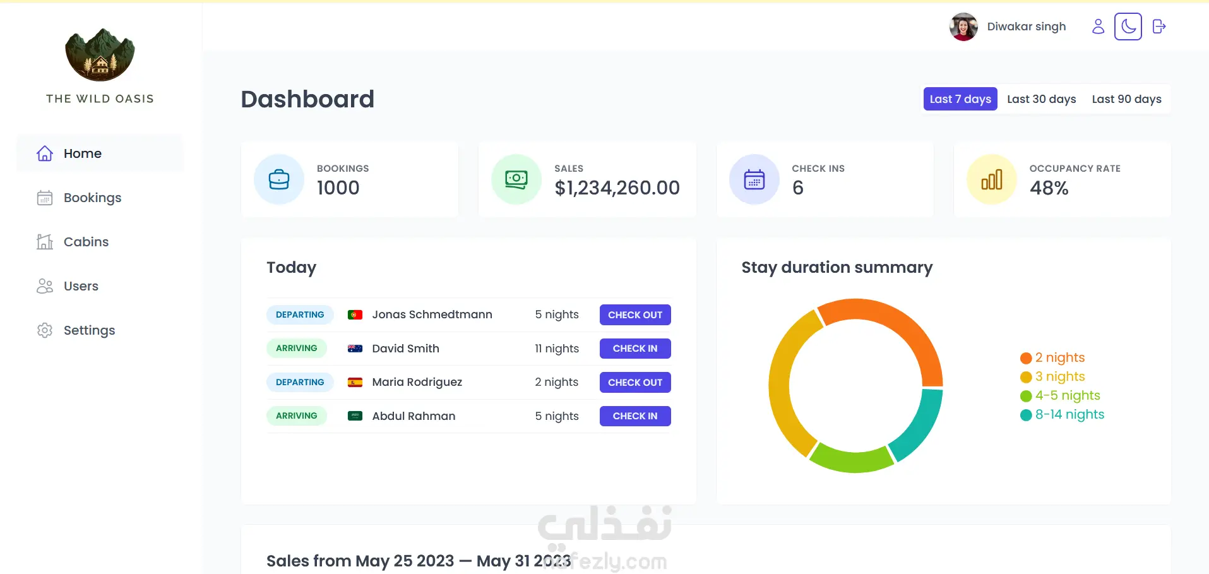Check in Abdul Rahman
This screenshot has height=574, width=1209.
coord(635,416)
